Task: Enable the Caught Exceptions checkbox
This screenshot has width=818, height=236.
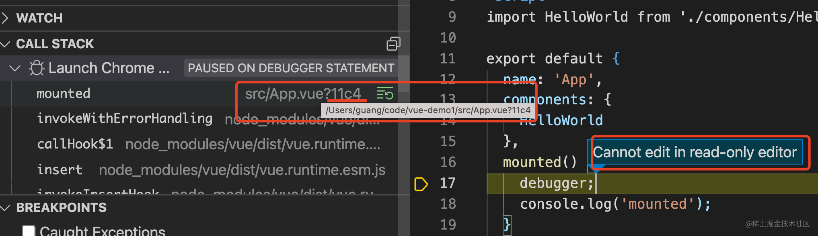Action: click(29, 230)
